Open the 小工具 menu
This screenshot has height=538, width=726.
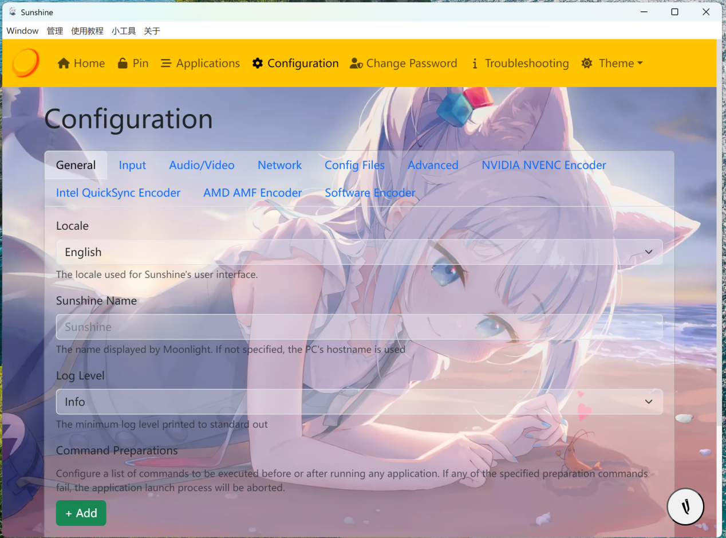click(x=124, y=31)
